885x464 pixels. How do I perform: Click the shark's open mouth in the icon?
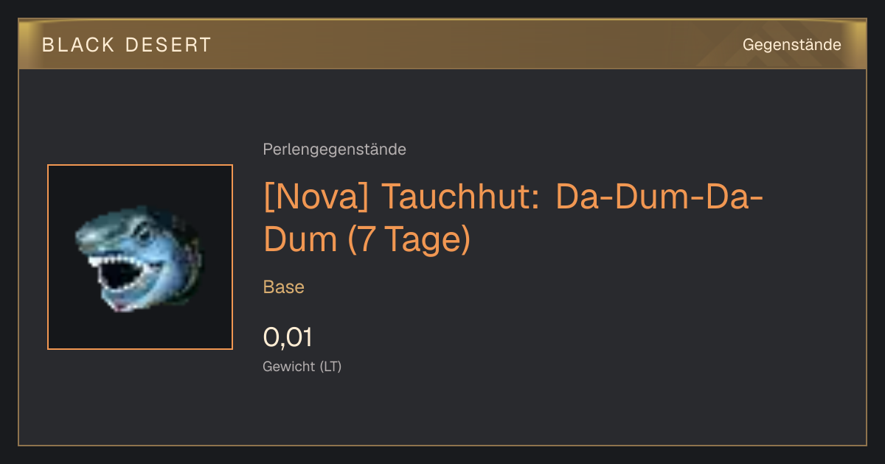(x=121, y=275)
